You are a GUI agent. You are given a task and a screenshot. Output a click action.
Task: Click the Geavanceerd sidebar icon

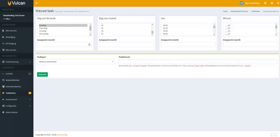coord(3,99)
